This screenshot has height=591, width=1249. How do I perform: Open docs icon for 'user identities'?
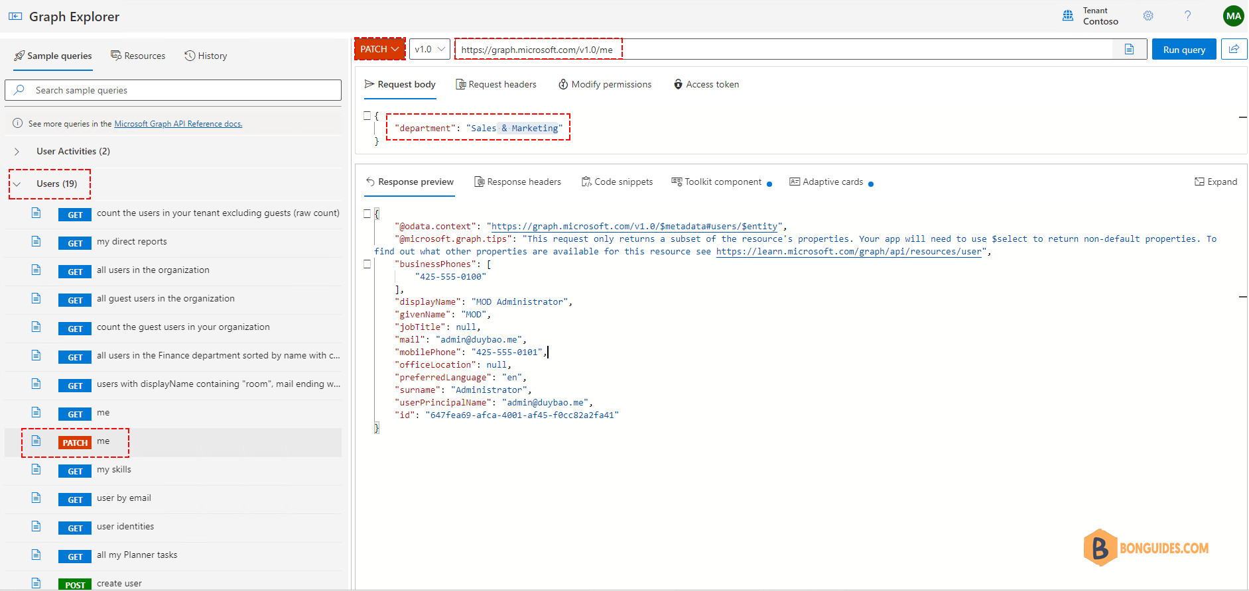coord(36,527)
